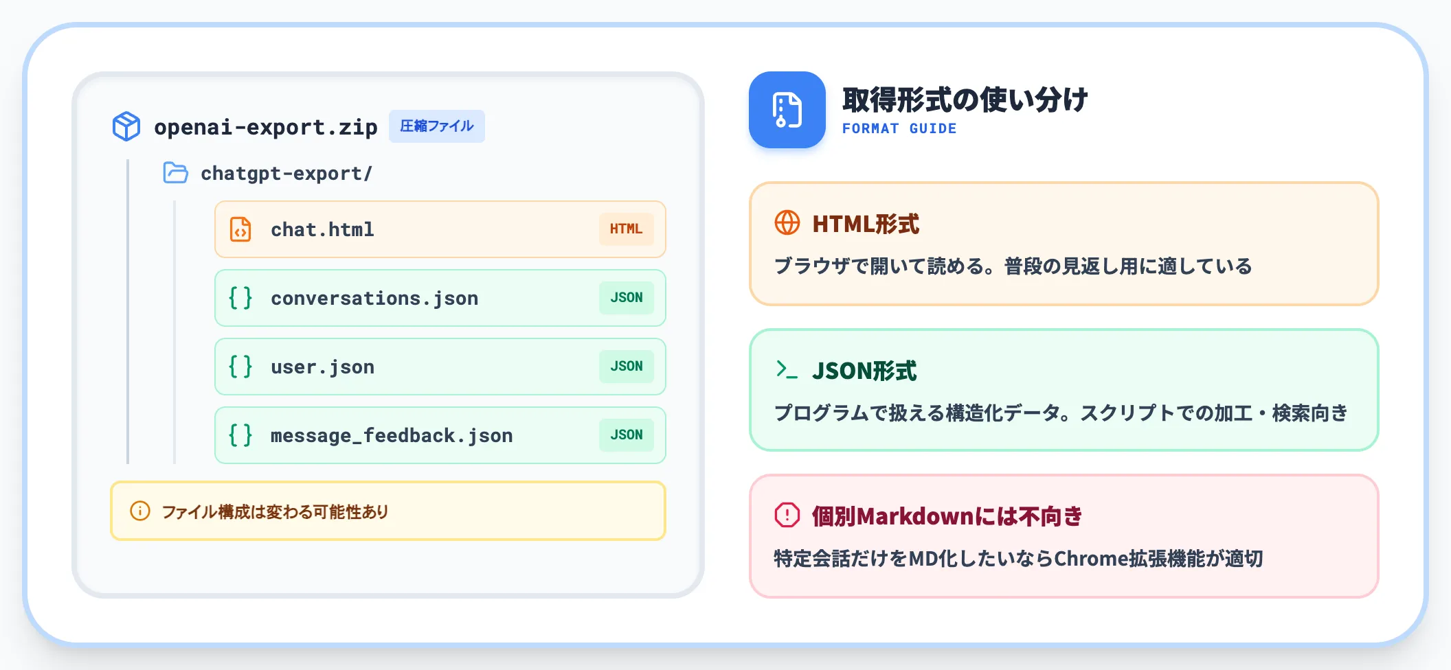
Task: Click the curly braces icon for message_feedback.json
Action: 240,435
